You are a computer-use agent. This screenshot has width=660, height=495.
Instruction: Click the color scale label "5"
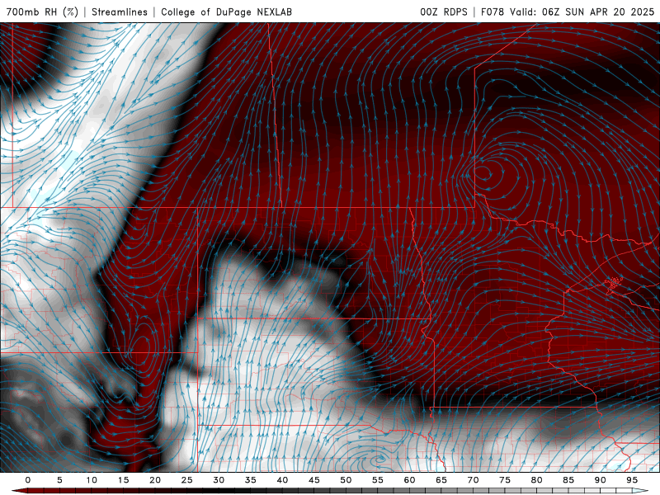click(x=59, y=480)
